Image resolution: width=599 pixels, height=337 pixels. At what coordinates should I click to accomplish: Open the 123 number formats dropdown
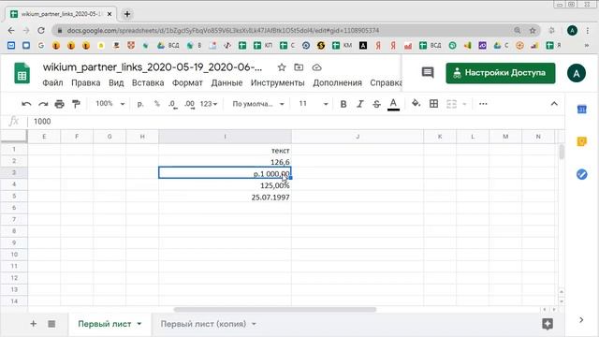click(x=209, y=104)
